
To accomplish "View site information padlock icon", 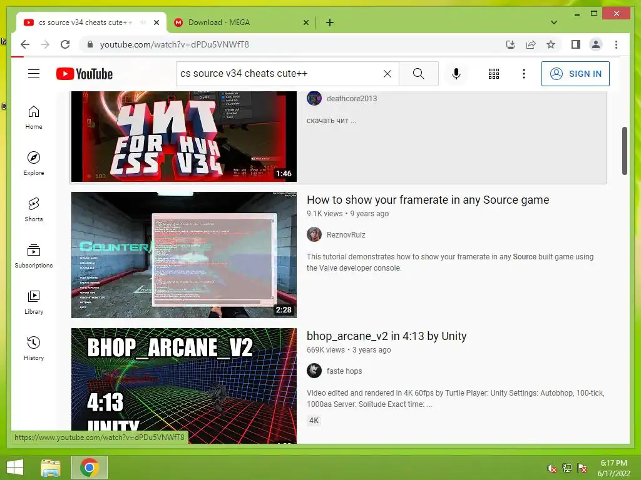I will coord(90,44).
